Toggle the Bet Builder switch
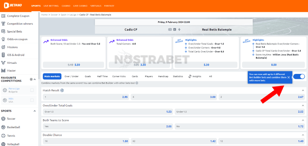This screenshot has width=308, height=146. tap(299, 76)
